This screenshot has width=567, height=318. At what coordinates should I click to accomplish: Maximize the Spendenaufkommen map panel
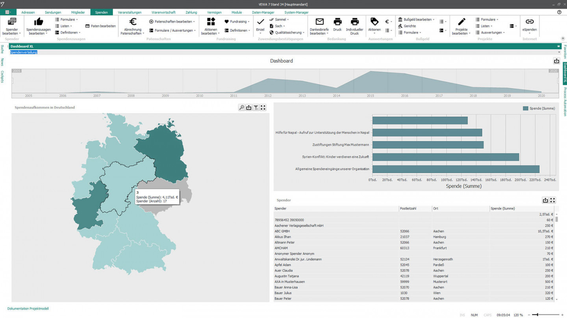pyautogui.click(x=263, y=107)
